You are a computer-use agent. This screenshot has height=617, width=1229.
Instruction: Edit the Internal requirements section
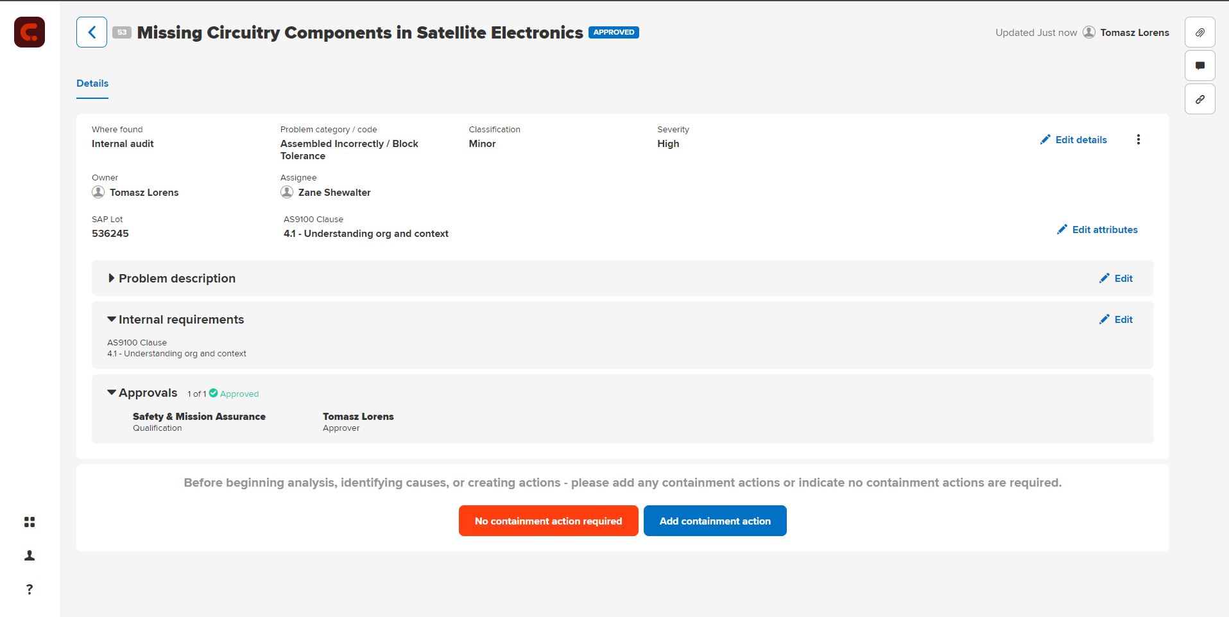pos(1116,319)
